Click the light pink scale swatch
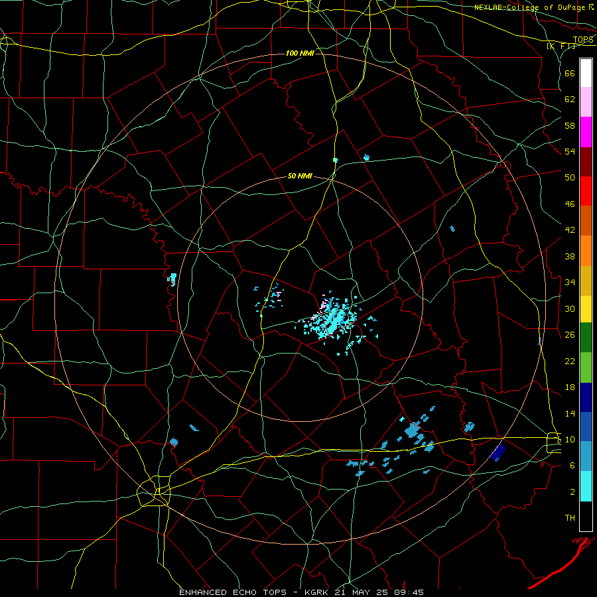This screenshot has width=597, height=597. [586, 102]
